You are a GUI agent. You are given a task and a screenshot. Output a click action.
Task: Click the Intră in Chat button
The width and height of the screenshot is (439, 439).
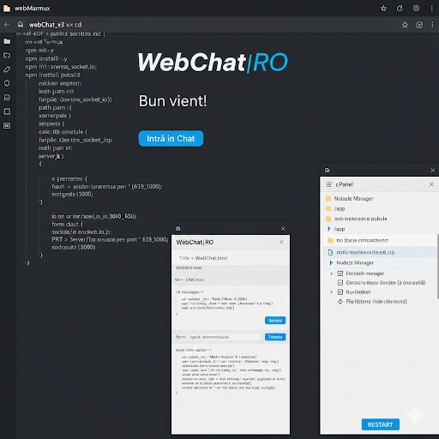[x=171, y=139]
